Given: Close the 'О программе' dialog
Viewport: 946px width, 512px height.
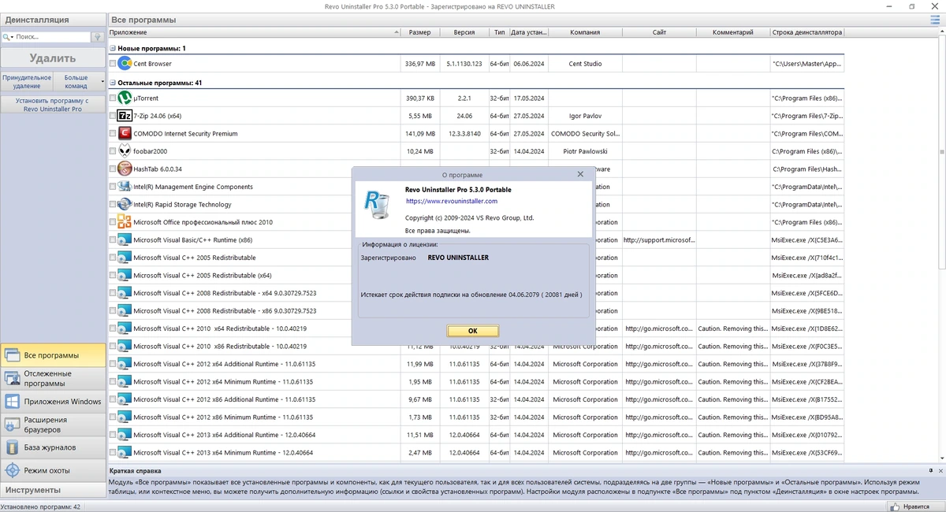Looking at the screenshot, I should (x=580, y=174).
